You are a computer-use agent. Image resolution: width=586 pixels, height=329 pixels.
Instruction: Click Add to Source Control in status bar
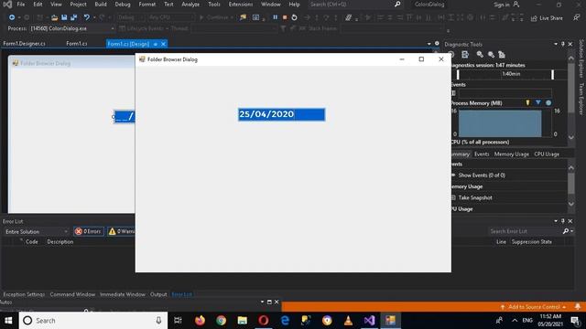pos(534,307)
